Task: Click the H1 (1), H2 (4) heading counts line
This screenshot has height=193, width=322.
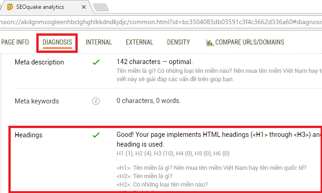Action: pyautogui.click(x=173, y=154)
